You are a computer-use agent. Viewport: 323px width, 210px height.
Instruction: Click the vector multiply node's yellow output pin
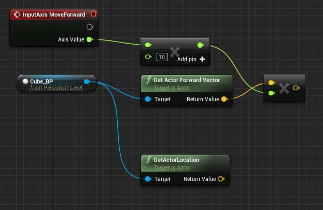point(296,88)
